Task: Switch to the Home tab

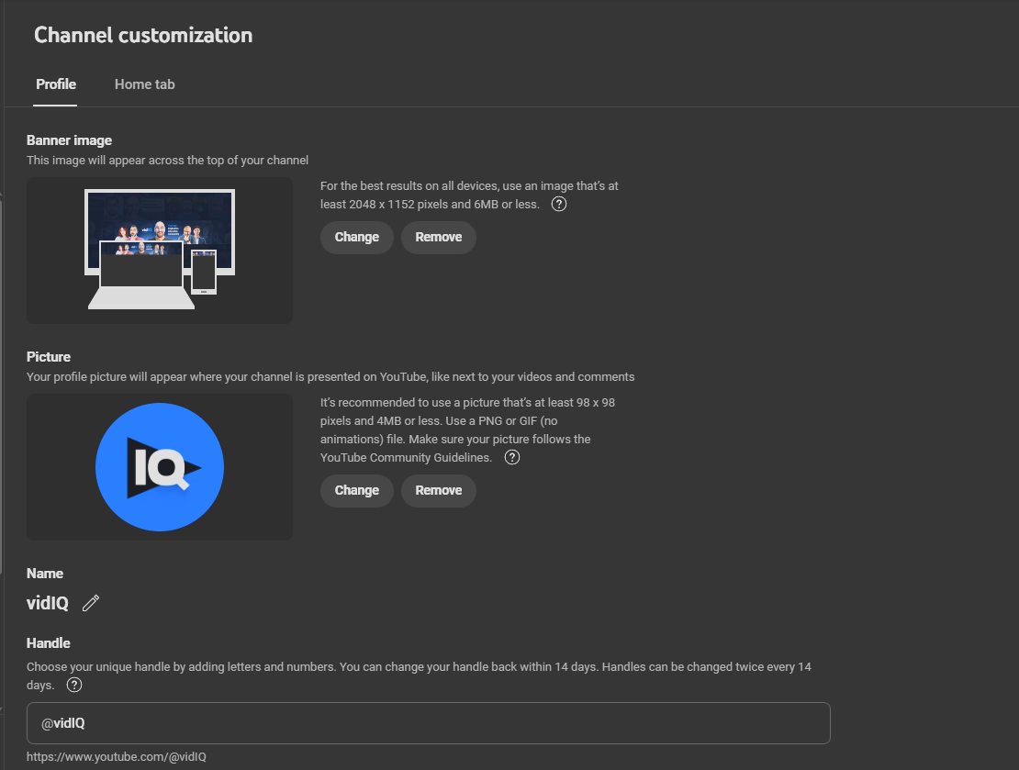Action: tap(145, 84)
